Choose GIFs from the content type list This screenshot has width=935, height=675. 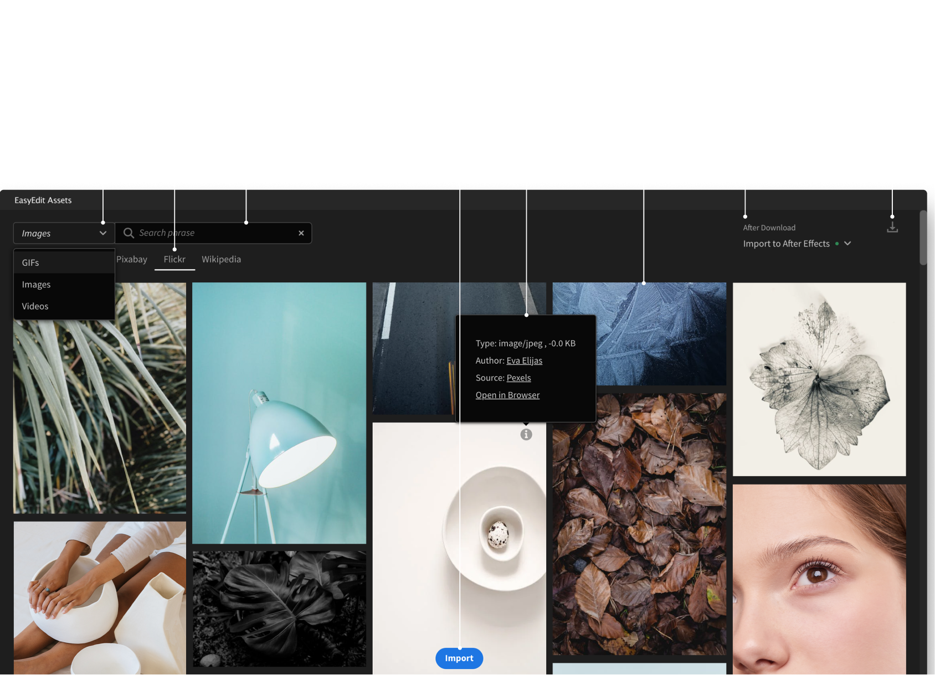point(30,262)
